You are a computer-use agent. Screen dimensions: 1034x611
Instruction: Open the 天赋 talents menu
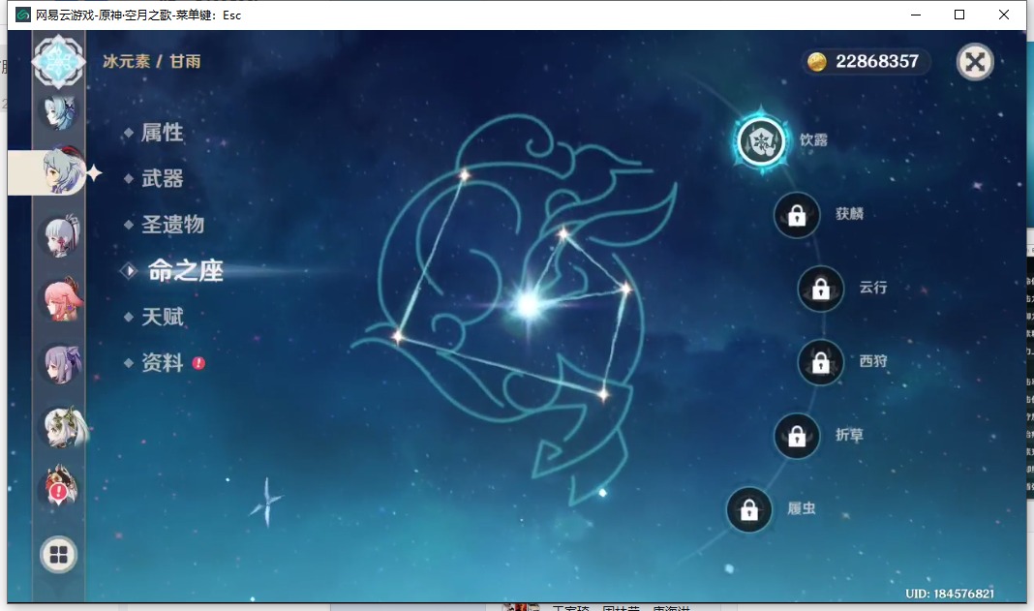(x=163, y=317)
